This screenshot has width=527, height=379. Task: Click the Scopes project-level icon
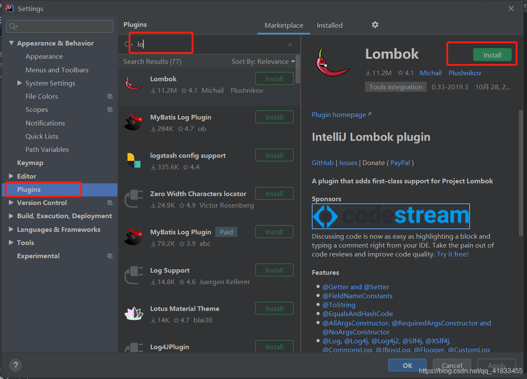point(110,109)
